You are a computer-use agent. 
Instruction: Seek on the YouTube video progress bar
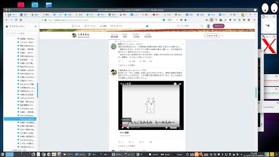151,125
